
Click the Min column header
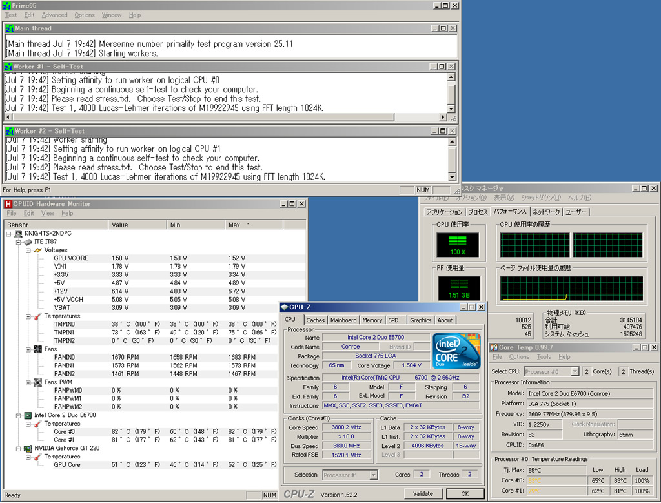(196, 225)
